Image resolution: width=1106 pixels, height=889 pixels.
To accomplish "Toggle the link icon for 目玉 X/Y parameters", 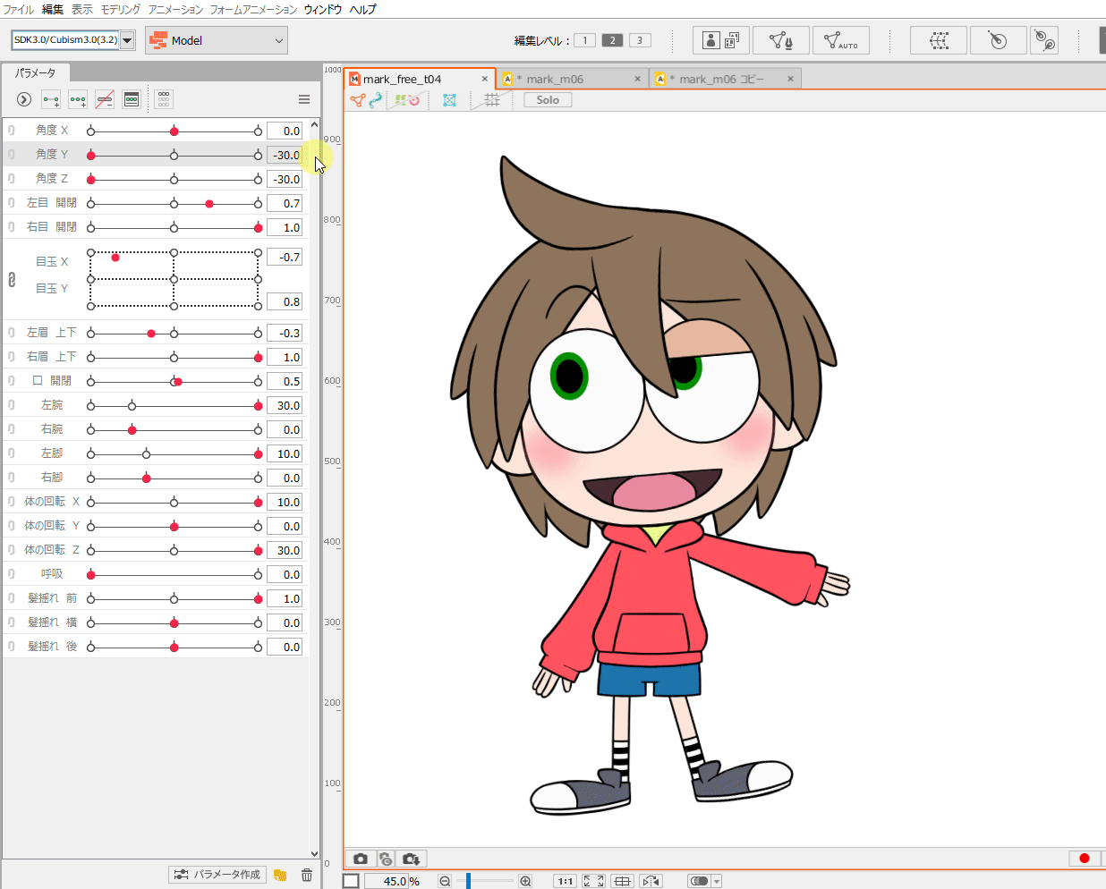I will coord(12,280).
